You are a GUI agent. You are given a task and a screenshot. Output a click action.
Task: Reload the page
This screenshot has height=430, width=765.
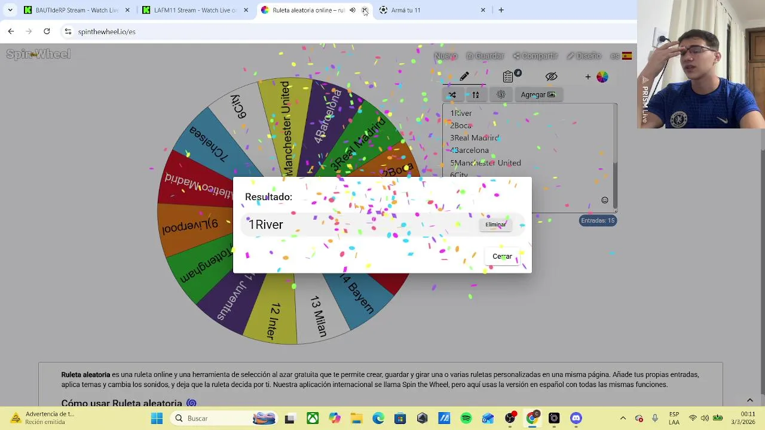pyautogui.click(x=47, y=31)
